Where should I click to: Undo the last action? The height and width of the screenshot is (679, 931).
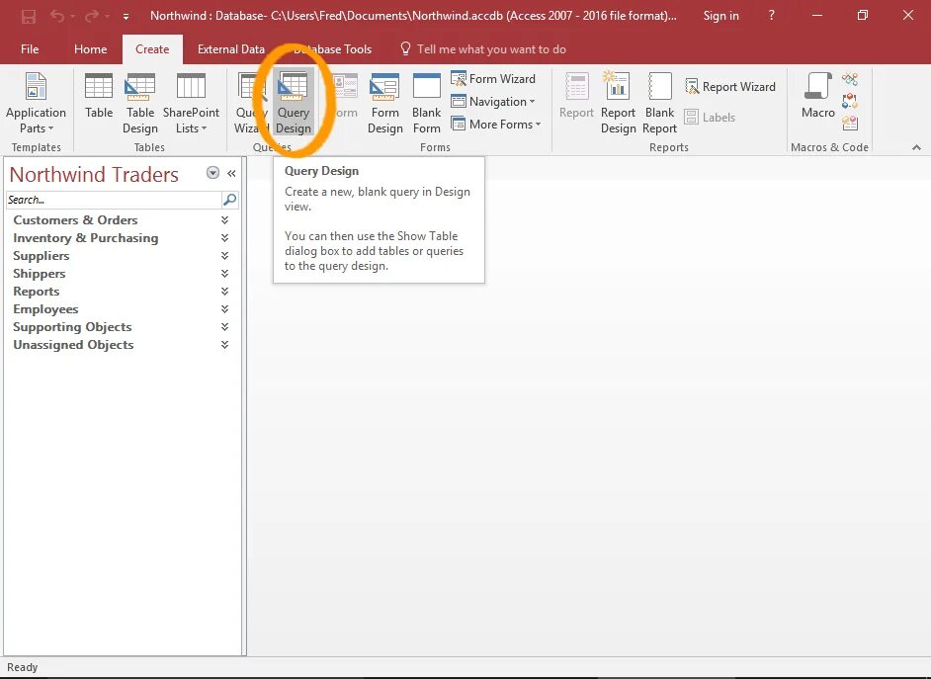57,16
